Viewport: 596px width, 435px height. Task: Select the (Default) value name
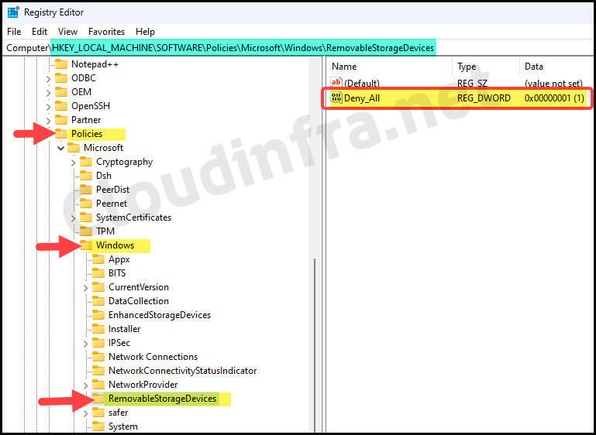pos(362,83)
